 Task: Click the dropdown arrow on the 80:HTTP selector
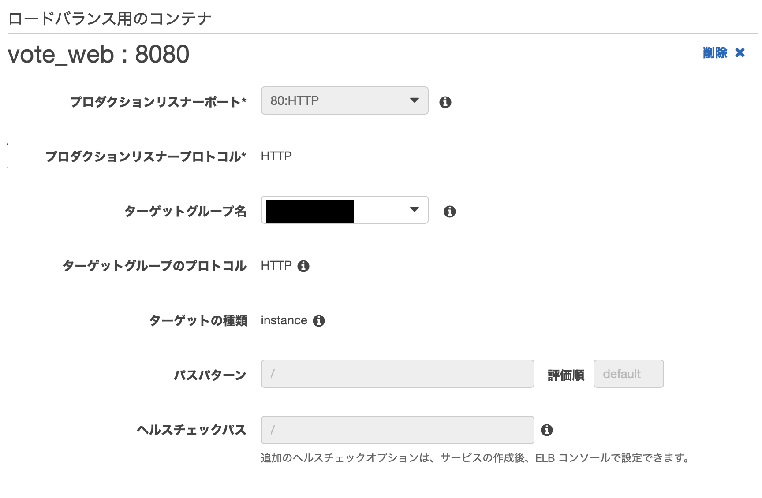click(414, 100)
